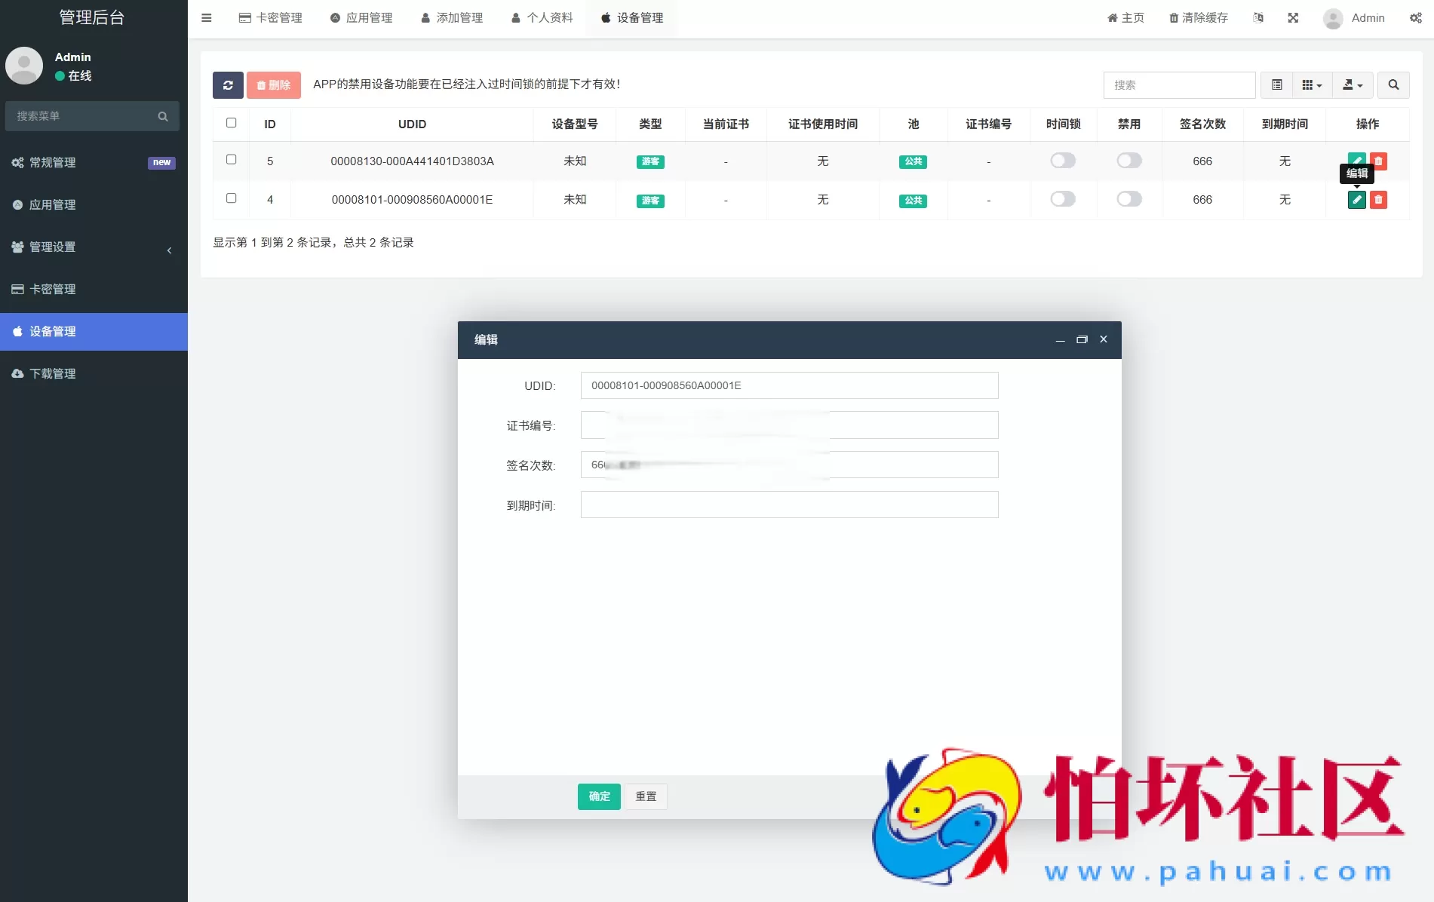Click the 到期时间 input field in edit dialog

coord(789,505)
